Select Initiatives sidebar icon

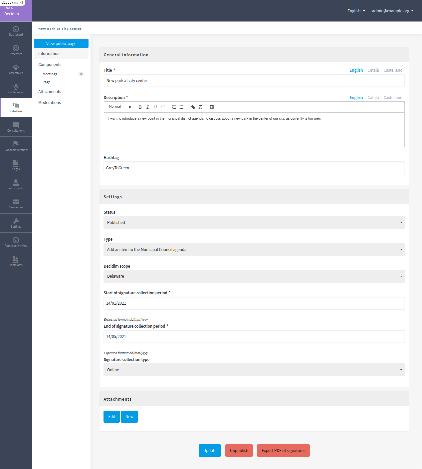click(x=16, y=108)
